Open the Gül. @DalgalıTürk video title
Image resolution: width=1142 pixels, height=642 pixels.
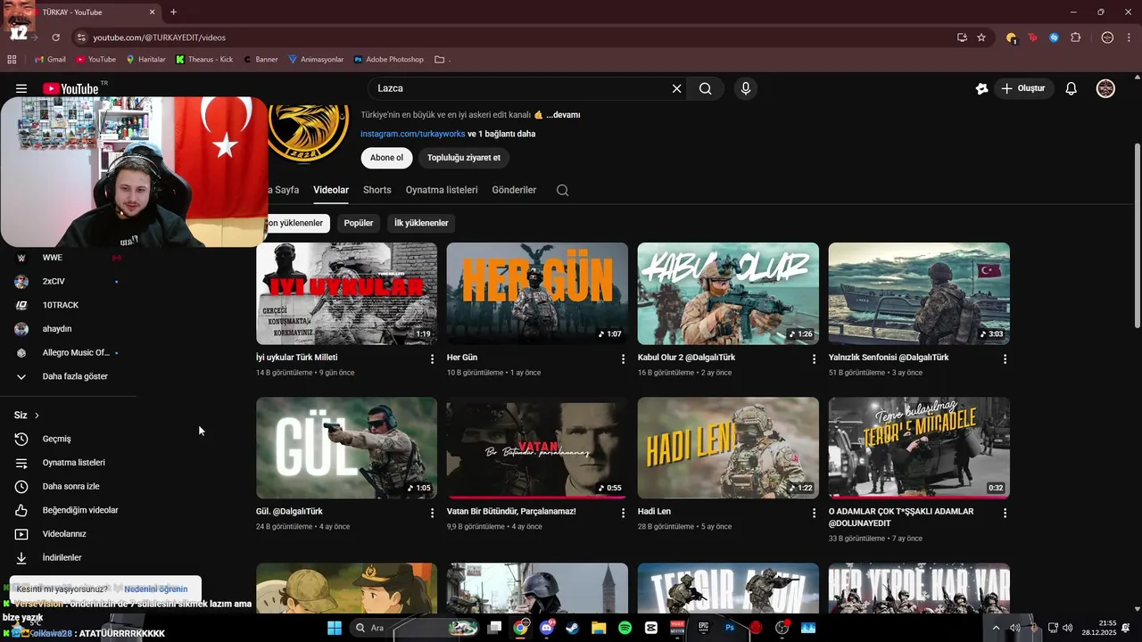(289, 512)
